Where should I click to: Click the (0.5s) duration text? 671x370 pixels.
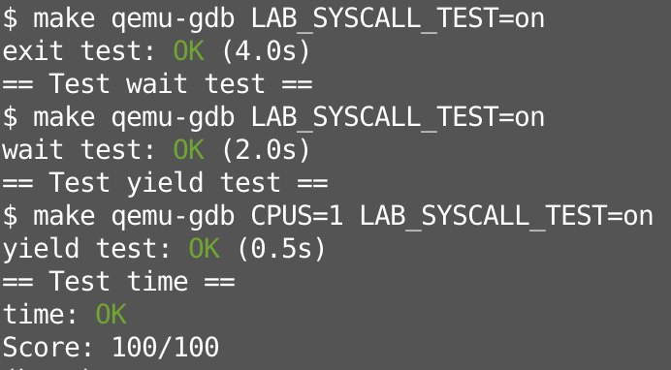pos(281,249)
